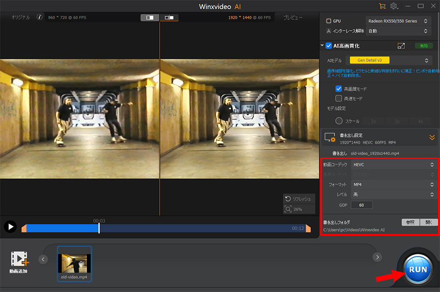Open the shopping cart purchase icon
Image resolution: width=440 pixels, height=292 pixels.
tap(382, 6)
